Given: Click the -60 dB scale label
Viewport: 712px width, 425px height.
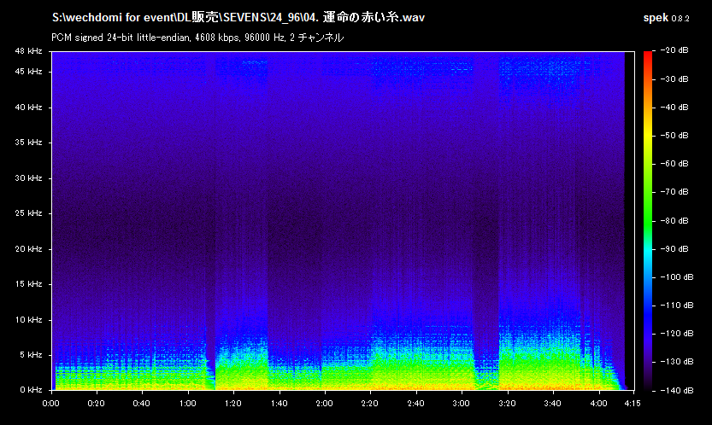Looking at the screenshot, I should click(x=674, y=164).
